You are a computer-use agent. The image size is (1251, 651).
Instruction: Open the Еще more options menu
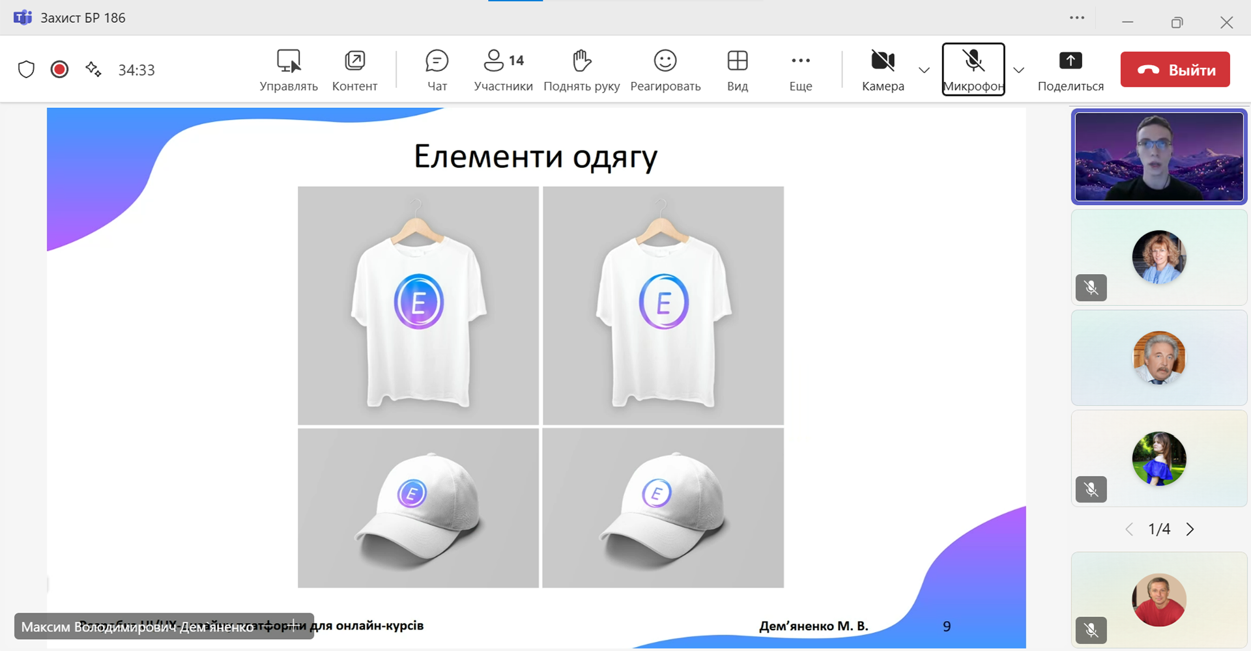coord(800,70)
